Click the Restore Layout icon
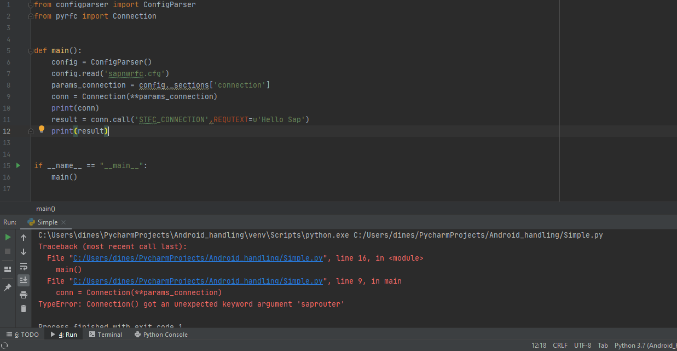 point(8,269)
